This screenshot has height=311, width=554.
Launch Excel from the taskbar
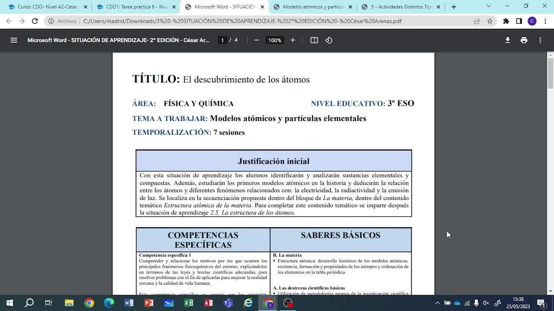[x=189, y=303]
